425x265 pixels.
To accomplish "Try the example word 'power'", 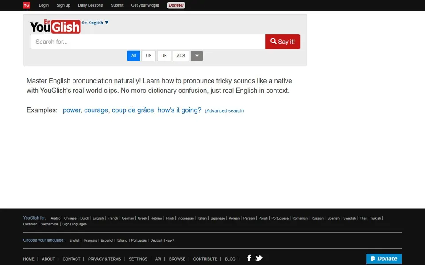I will coord(72,110).
